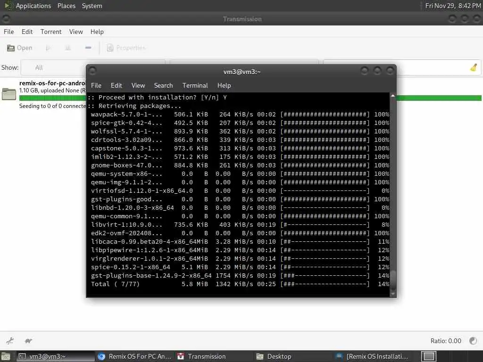
Task: Click the terminal scrollbar down arrow
Action: 393,294
